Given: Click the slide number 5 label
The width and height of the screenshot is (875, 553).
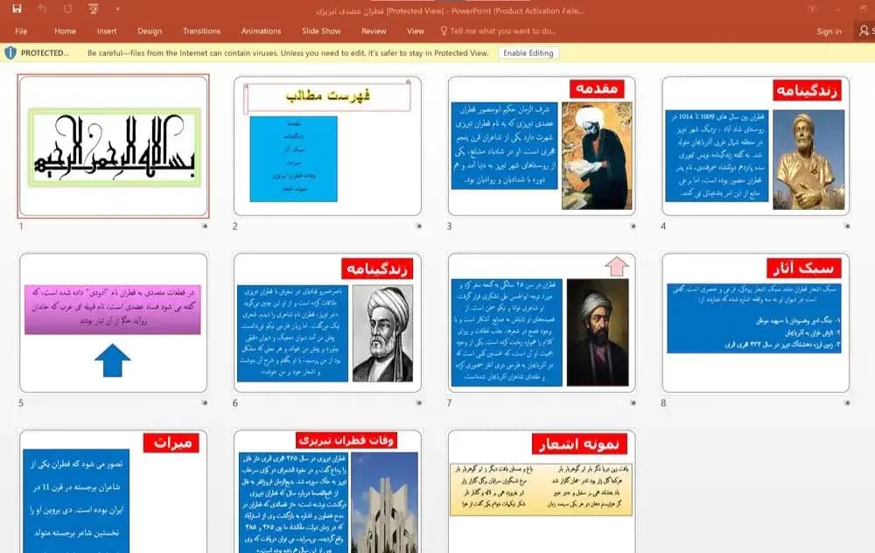Looking at the screenshot, I should pos(21,402).
